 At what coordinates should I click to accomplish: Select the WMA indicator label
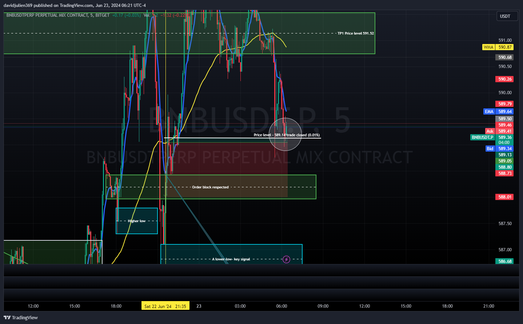[488, 47]
